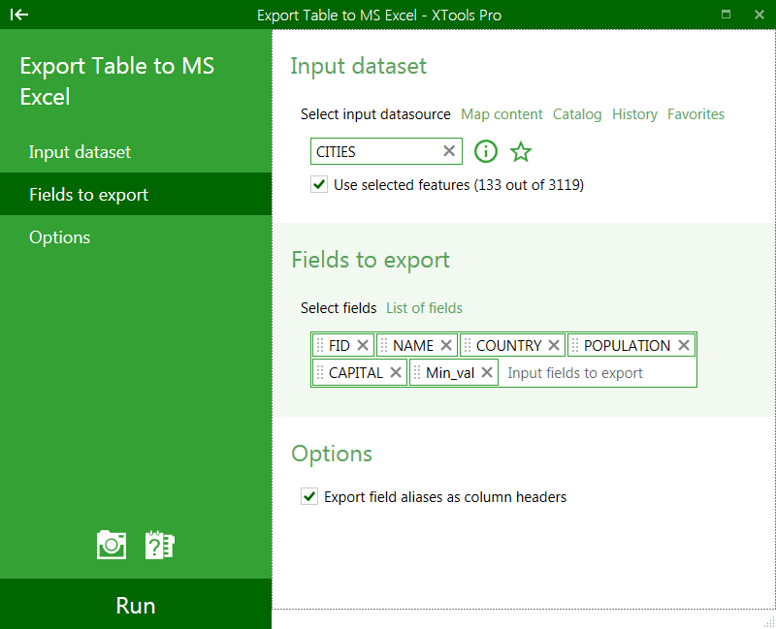
Task: Open the Map content datasource link
Action: pyautogui.click(x=501, y=114)
